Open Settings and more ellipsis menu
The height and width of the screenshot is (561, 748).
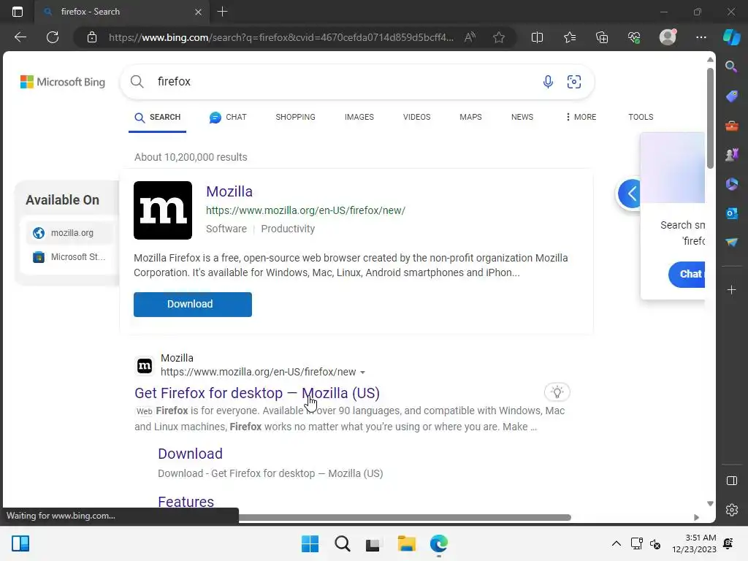coord(701,37)
